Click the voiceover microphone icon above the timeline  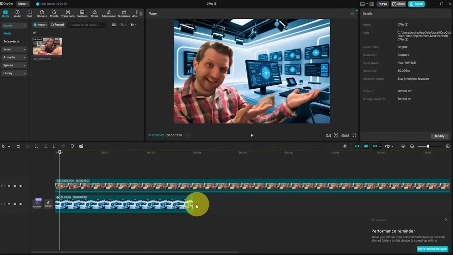point(345,146)
